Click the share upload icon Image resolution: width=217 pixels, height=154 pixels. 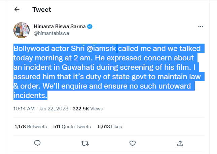[180, 143]
